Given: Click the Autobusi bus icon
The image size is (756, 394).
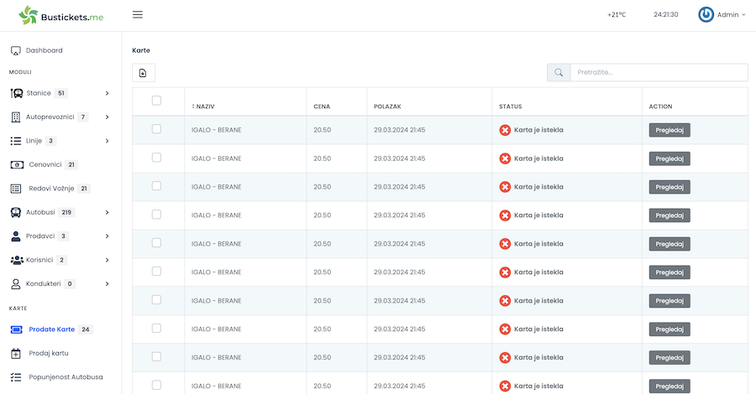Looking at the screenshot, I should coord(16,212).
